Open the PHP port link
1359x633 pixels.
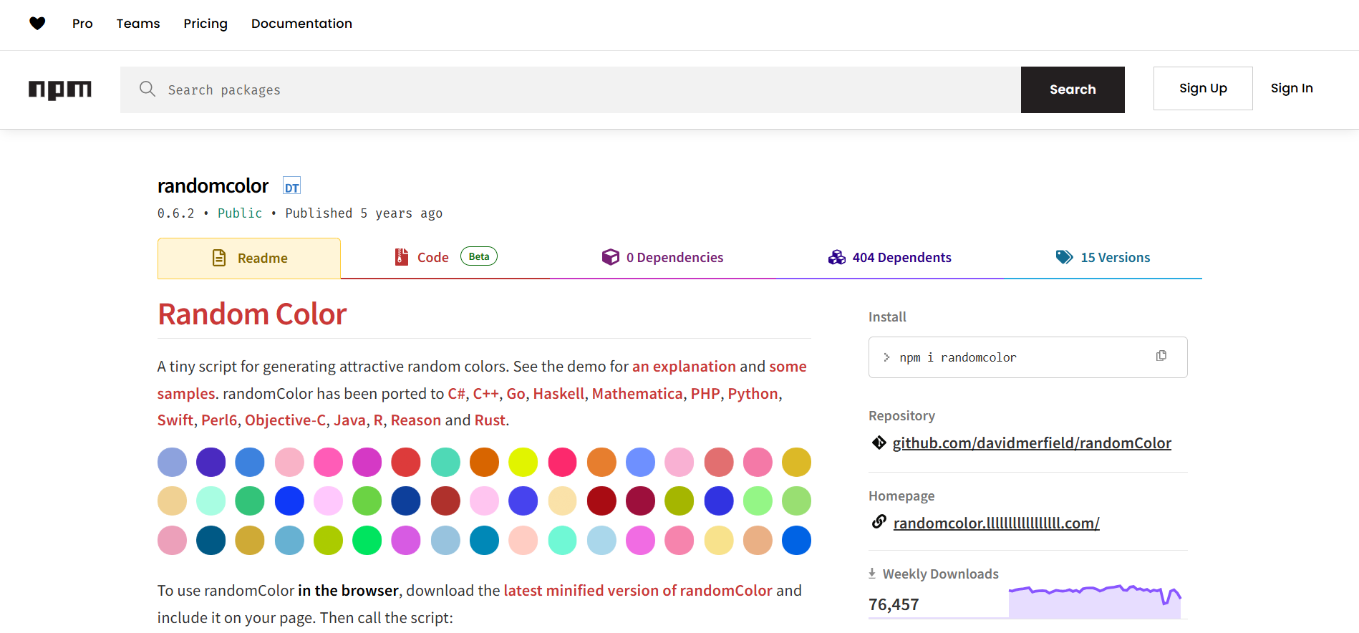click(x=705, y=394)
